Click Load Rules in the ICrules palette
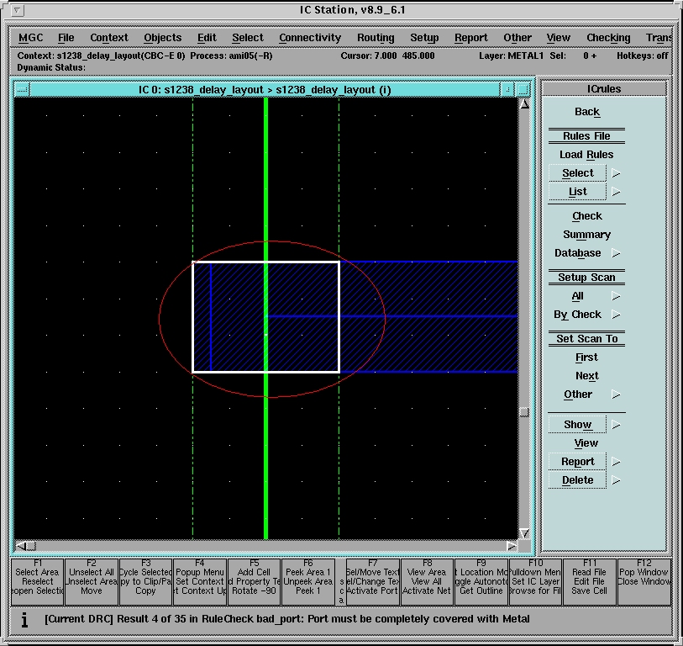The height and width of the screenshot is (646, 683). 586,155
